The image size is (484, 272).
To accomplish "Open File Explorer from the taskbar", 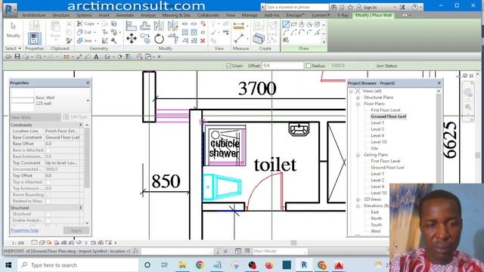I will [182, 265].
